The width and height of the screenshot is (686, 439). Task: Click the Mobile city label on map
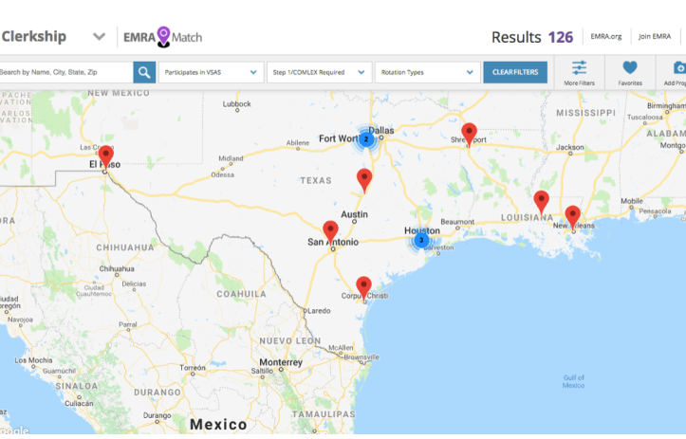click(632, 201)
